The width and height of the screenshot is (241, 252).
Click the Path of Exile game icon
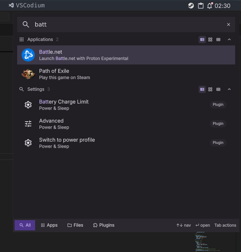click(x=28, y=74)
